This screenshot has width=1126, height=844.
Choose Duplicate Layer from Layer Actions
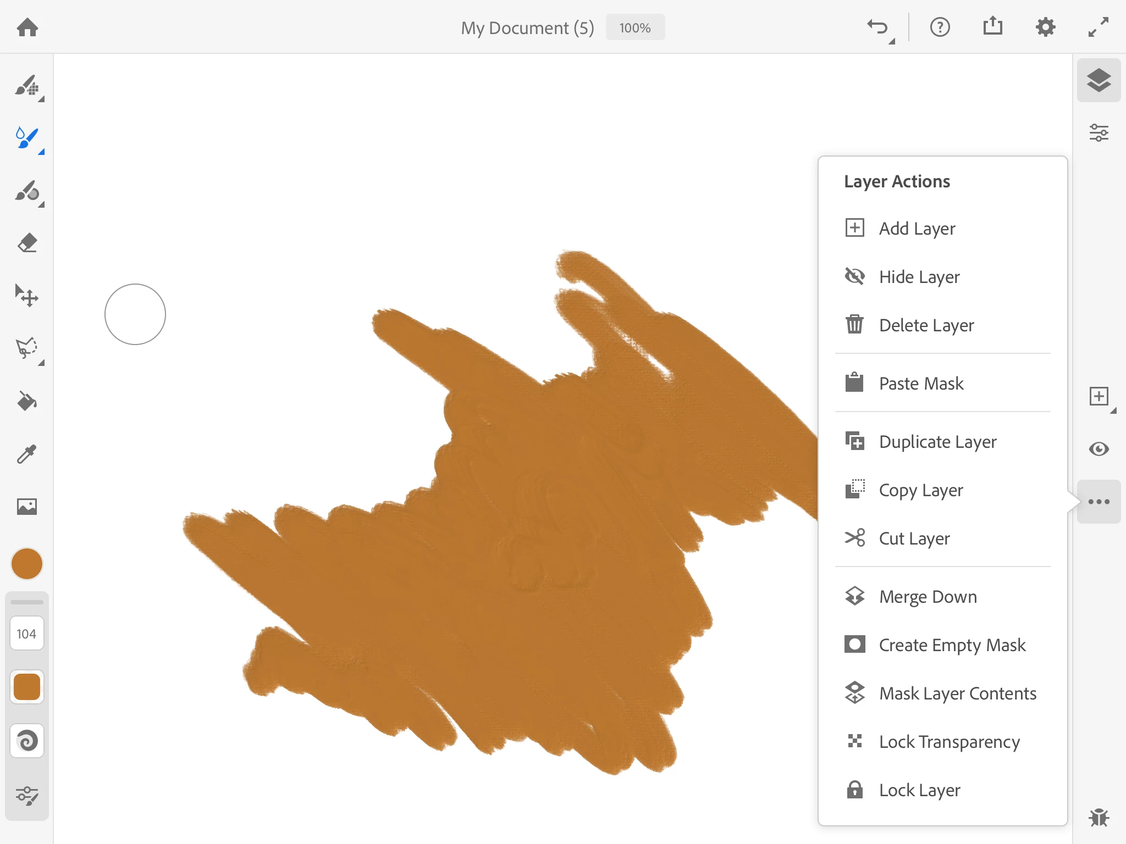pos(937,442)
